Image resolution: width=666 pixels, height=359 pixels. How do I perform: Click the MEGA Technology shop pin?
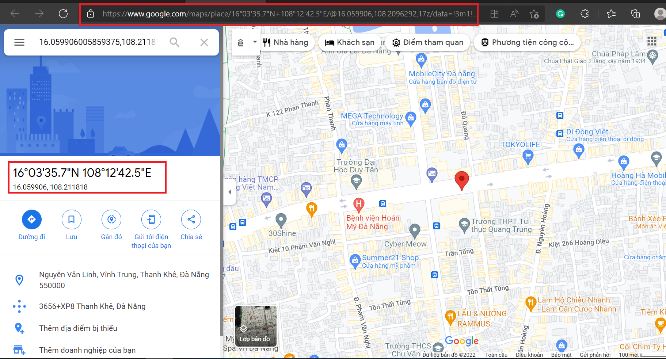[411, 119]
